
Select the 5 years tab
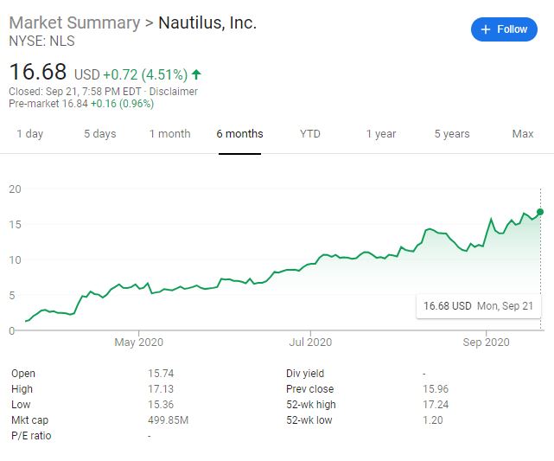[x=452, y=134]
